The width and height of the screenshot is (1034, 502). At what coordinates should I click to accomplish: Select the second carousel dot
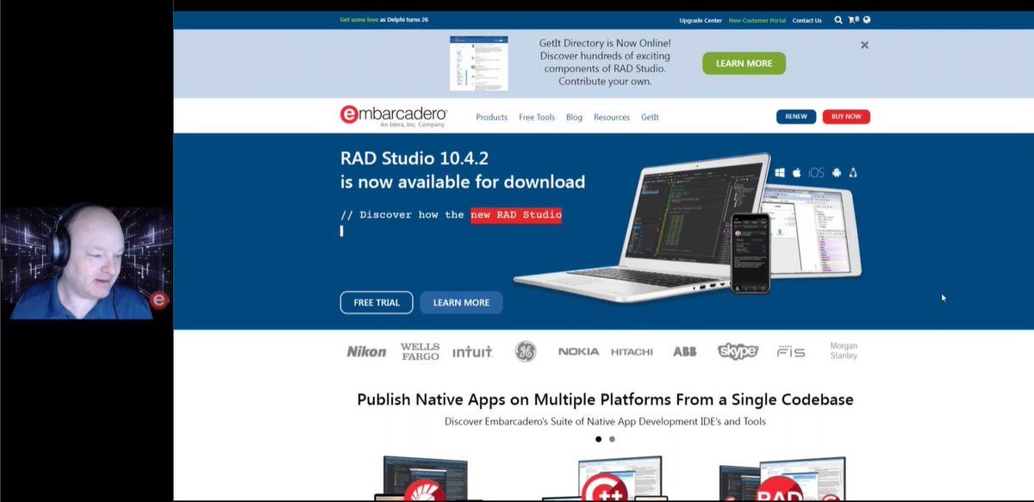coord(612,439)
